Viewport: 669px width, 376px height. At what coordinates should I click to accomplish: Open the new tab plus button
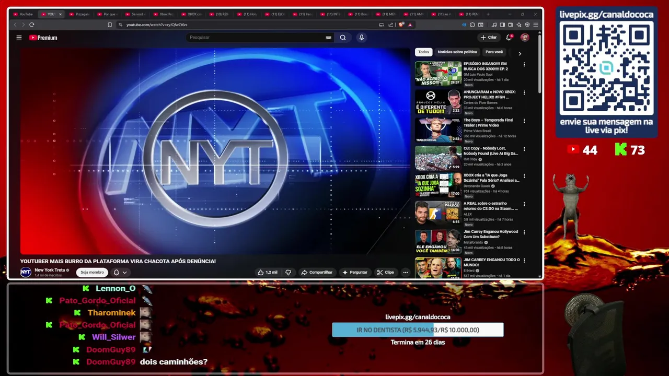point(488,14)
